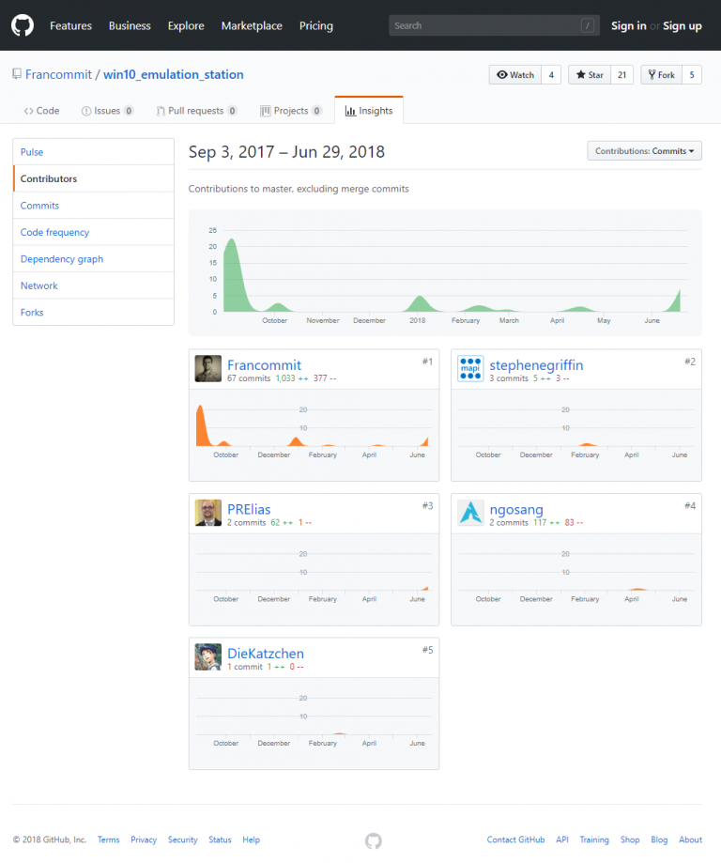This screenshot has width=721, height=863.
Task: Star the repository
Action: (x=590, y=75)
